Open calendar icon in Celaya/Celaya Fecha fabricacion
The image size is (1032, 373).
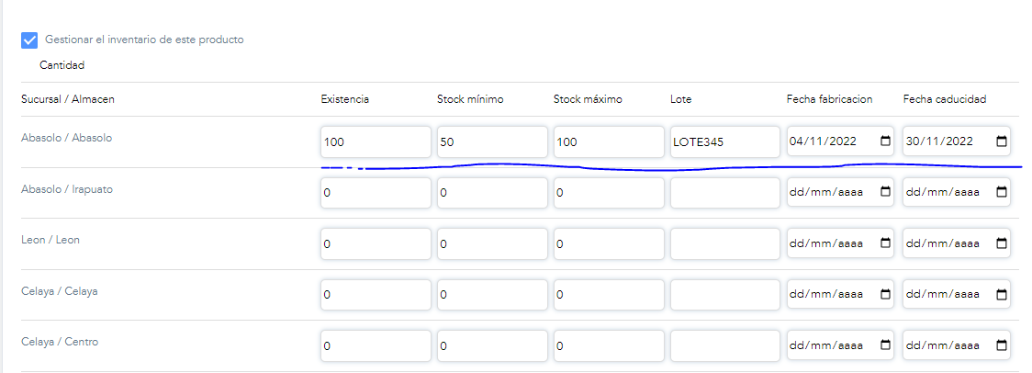(885, 295)
